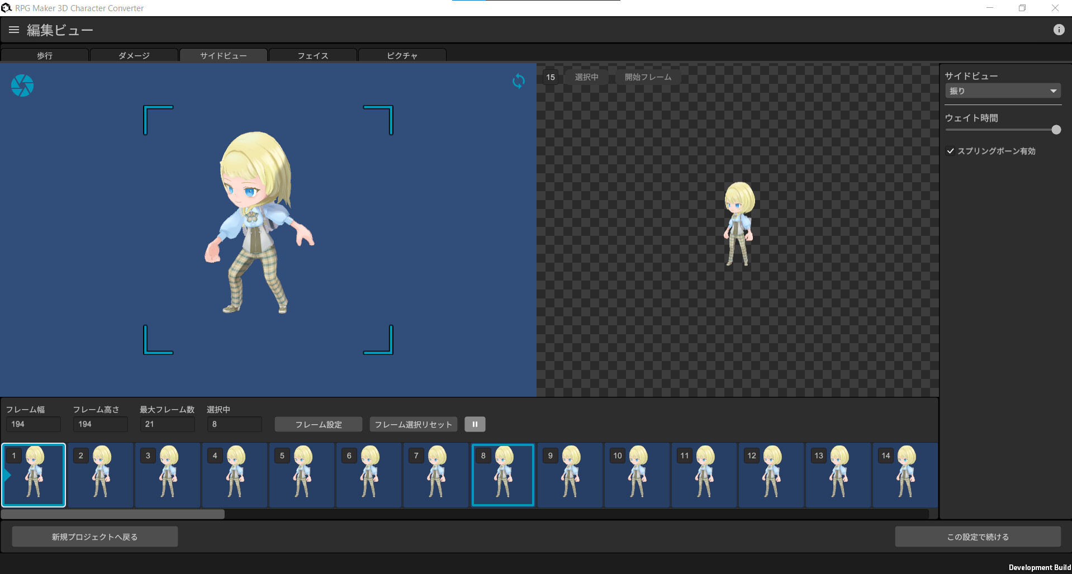The image size is (1072, 574).
Task: Pause the animation with the pause button
Action: point(475,424)
